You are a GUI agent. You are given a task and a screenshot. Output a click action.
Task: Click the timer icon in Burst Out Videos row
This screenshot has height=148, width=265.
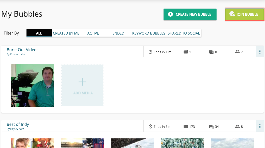click(x=150, y=52)
